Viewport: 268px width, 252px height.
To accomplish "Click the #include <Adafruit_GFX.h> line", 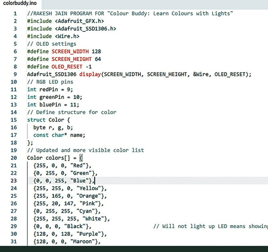I will click(x=65, y=21).
